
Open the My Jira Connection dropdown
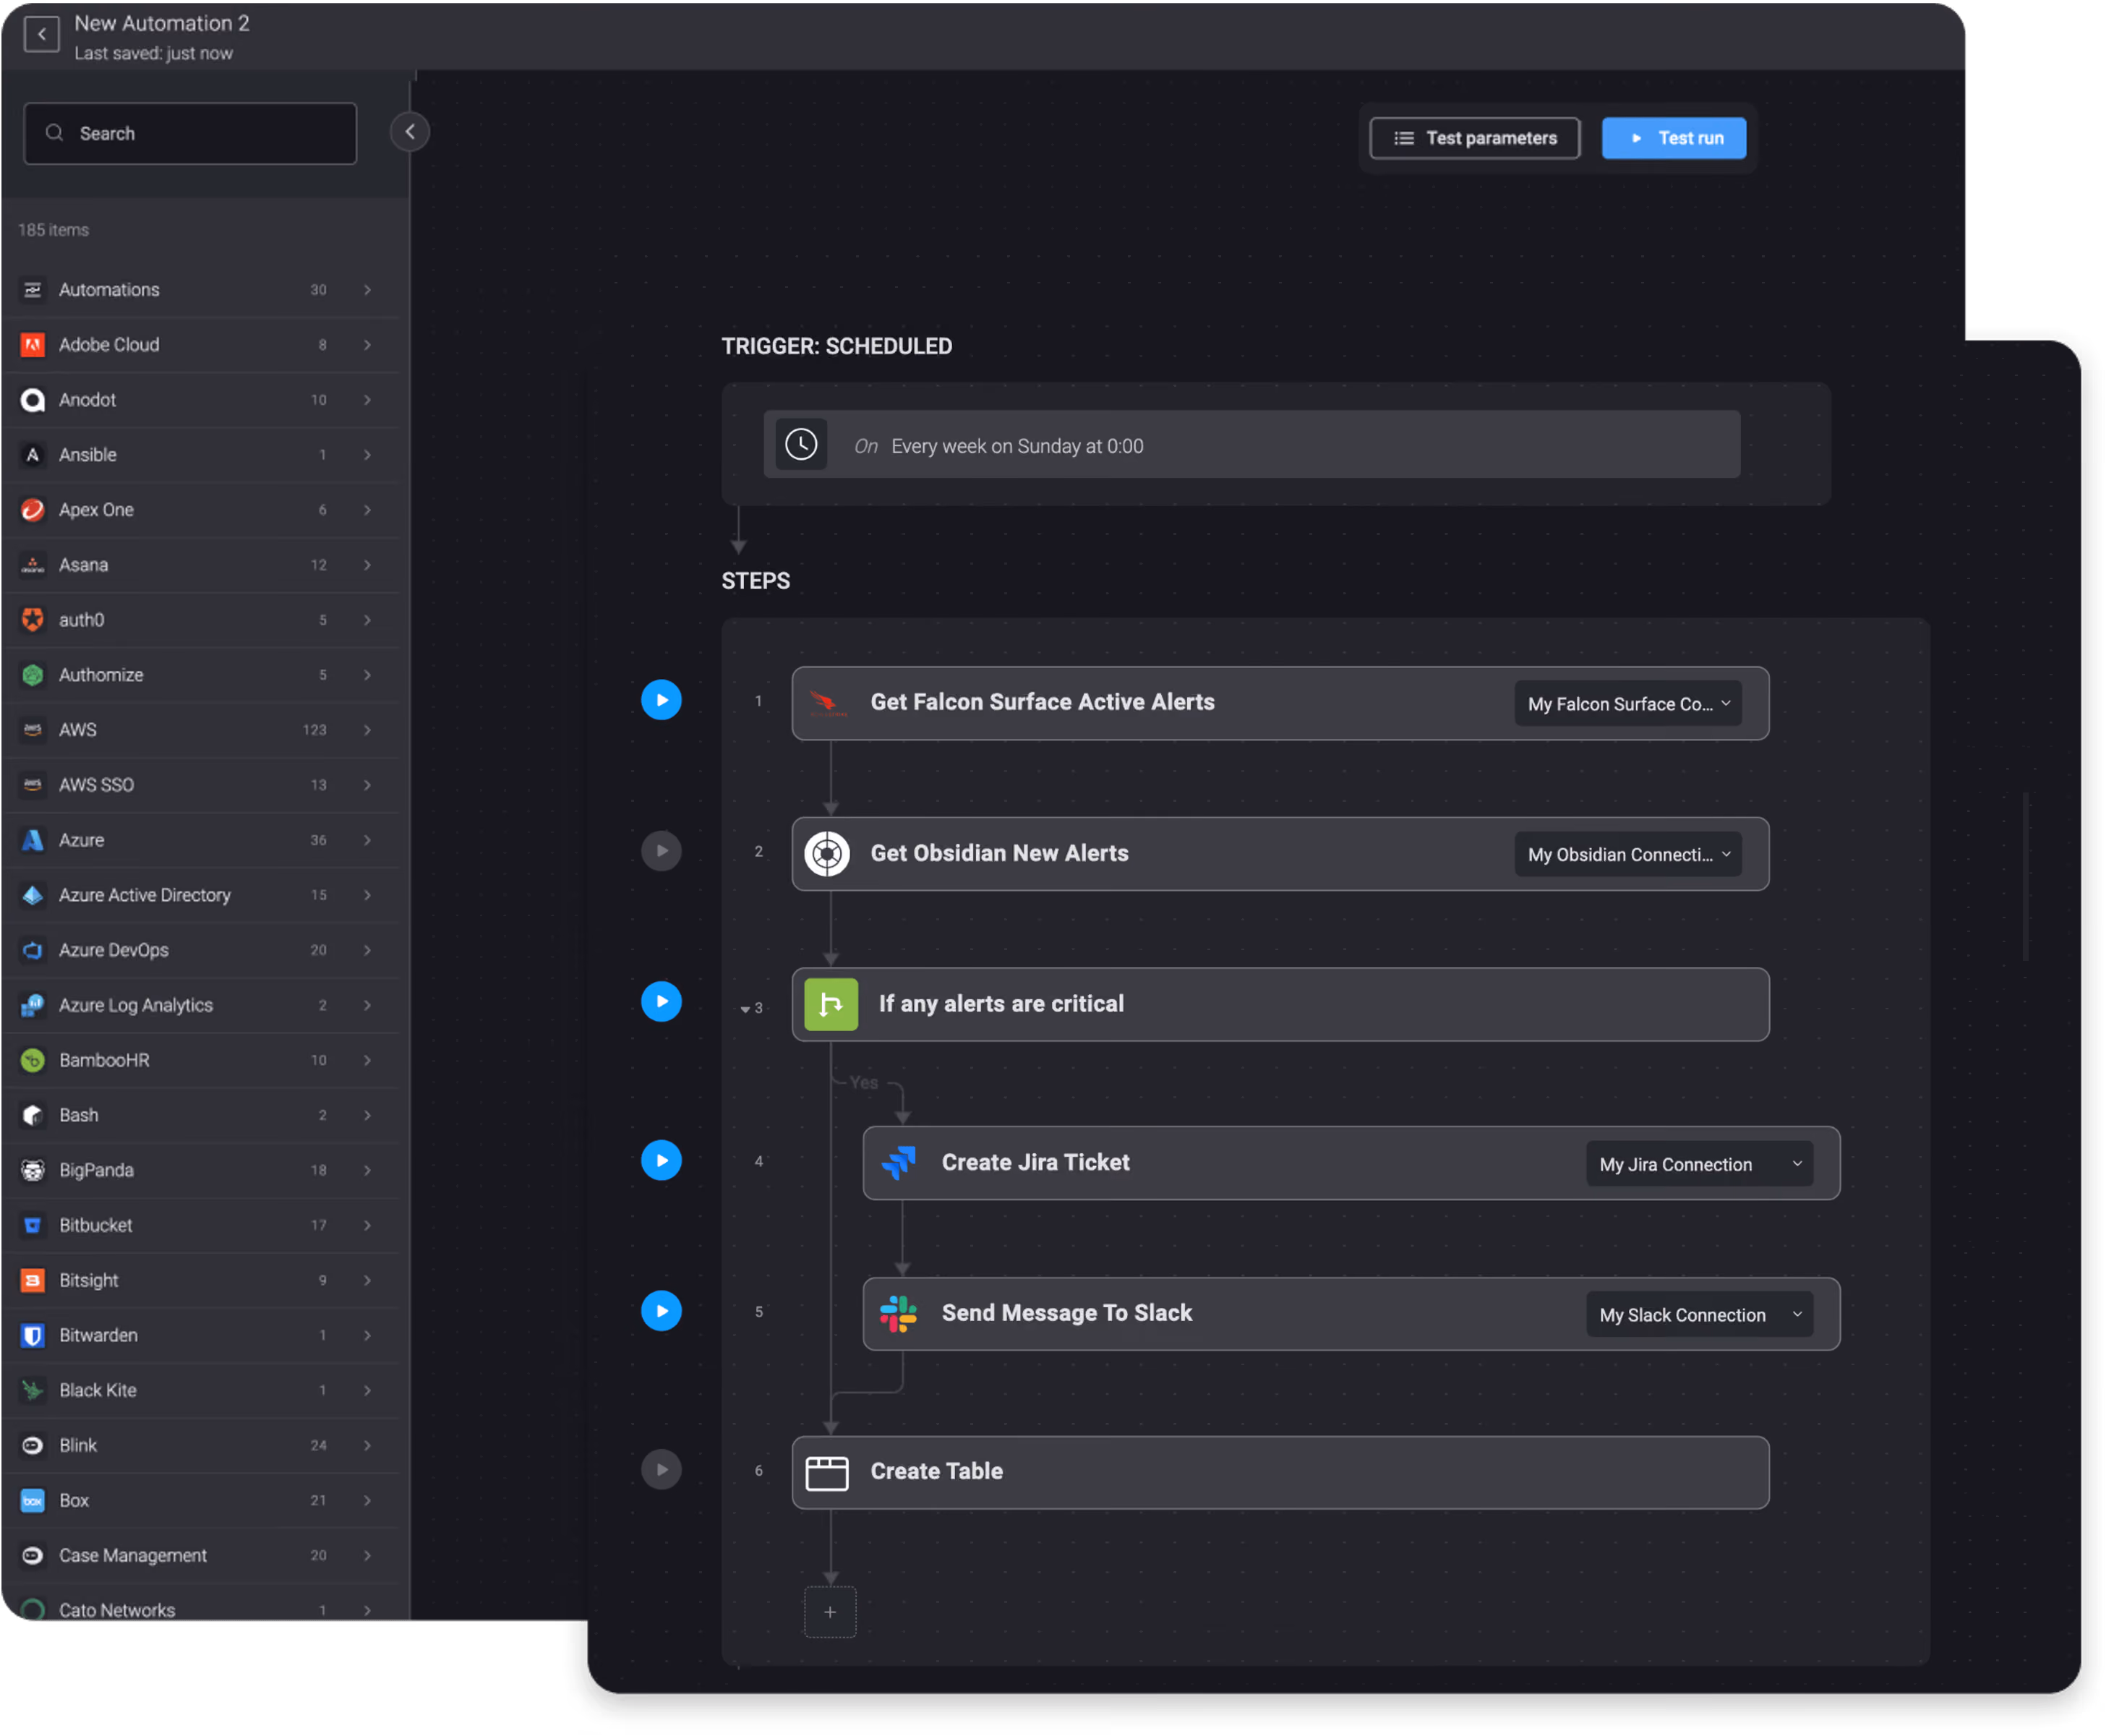[x=1699, y=1165]
